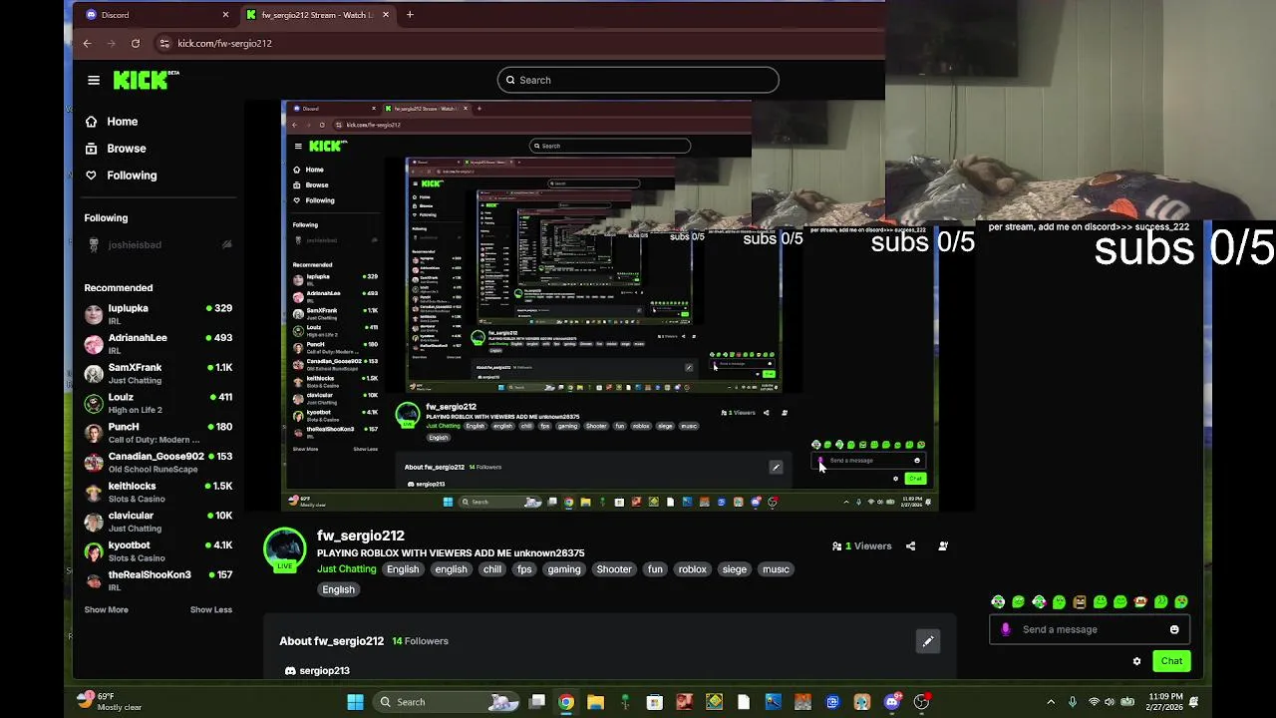
Task: Click the taskbar Search box
Action: [x=445, y=702]
